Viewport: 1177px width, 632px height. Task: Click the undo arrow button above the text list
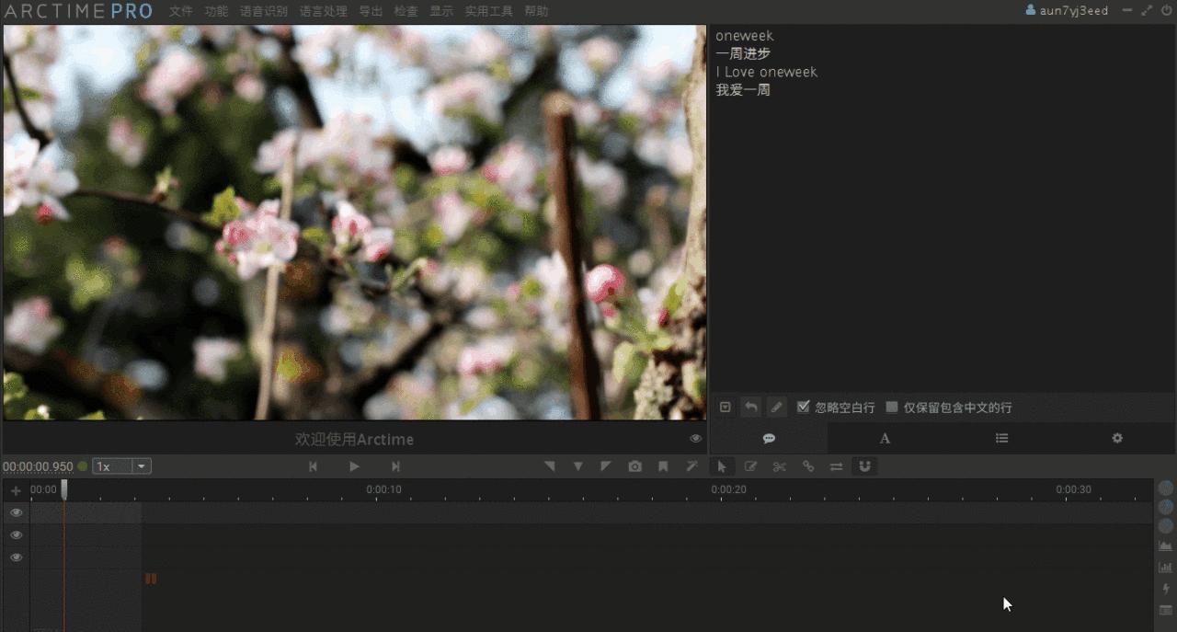point(750,407)
